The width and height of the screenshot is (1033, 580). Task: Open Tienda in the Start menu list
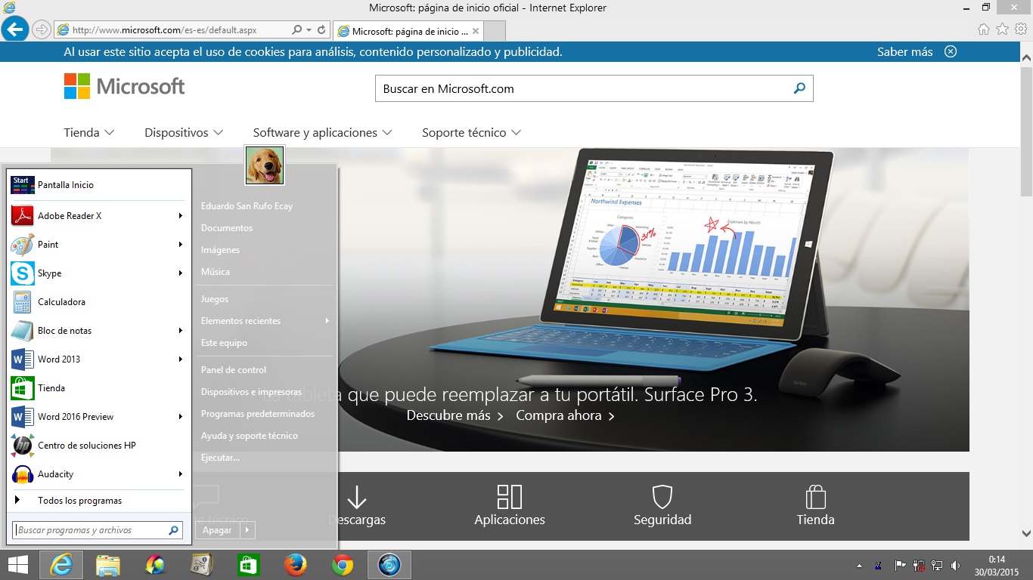click(x=98, y=388)
